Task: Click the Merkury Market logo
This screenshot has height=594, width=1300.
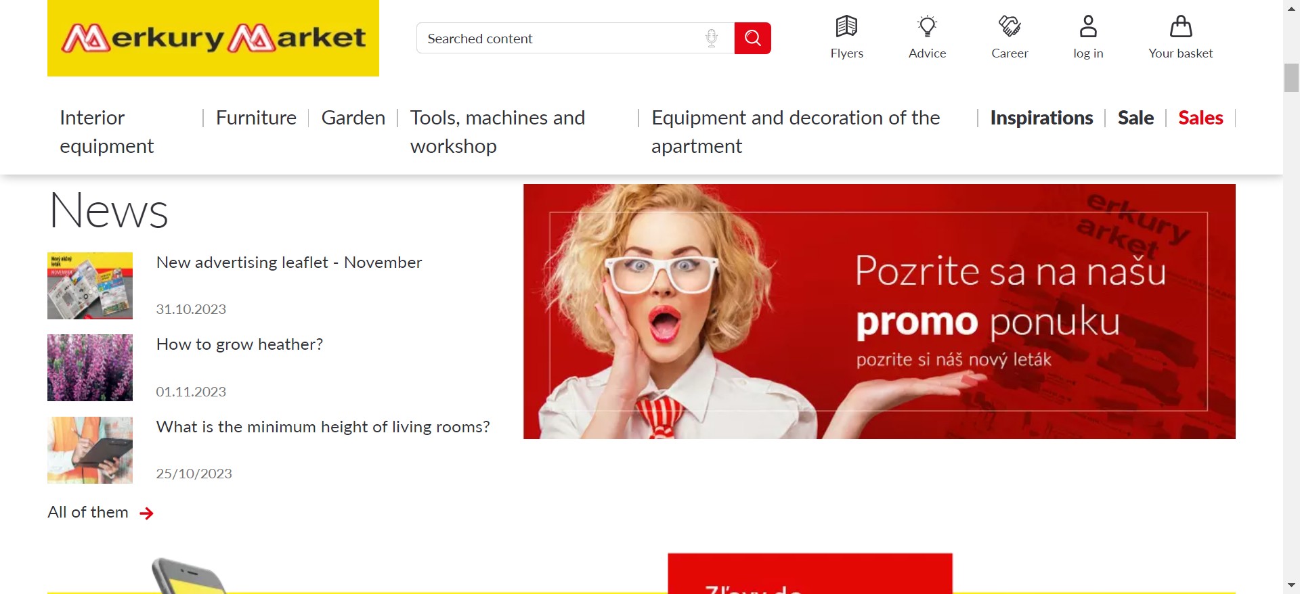Action: point(213,38)
